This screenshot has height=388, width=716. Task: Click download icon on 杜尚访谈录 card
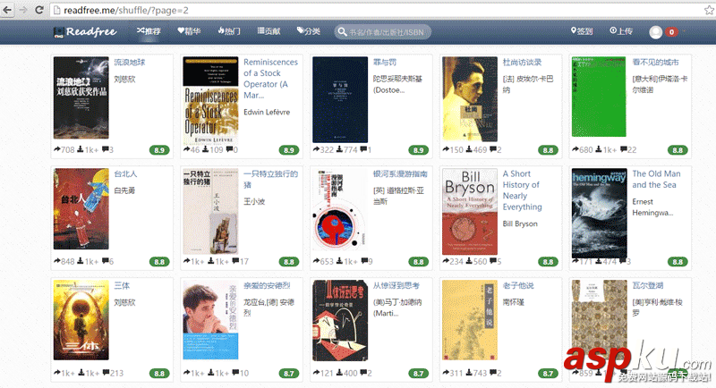(x=469, y=149)
